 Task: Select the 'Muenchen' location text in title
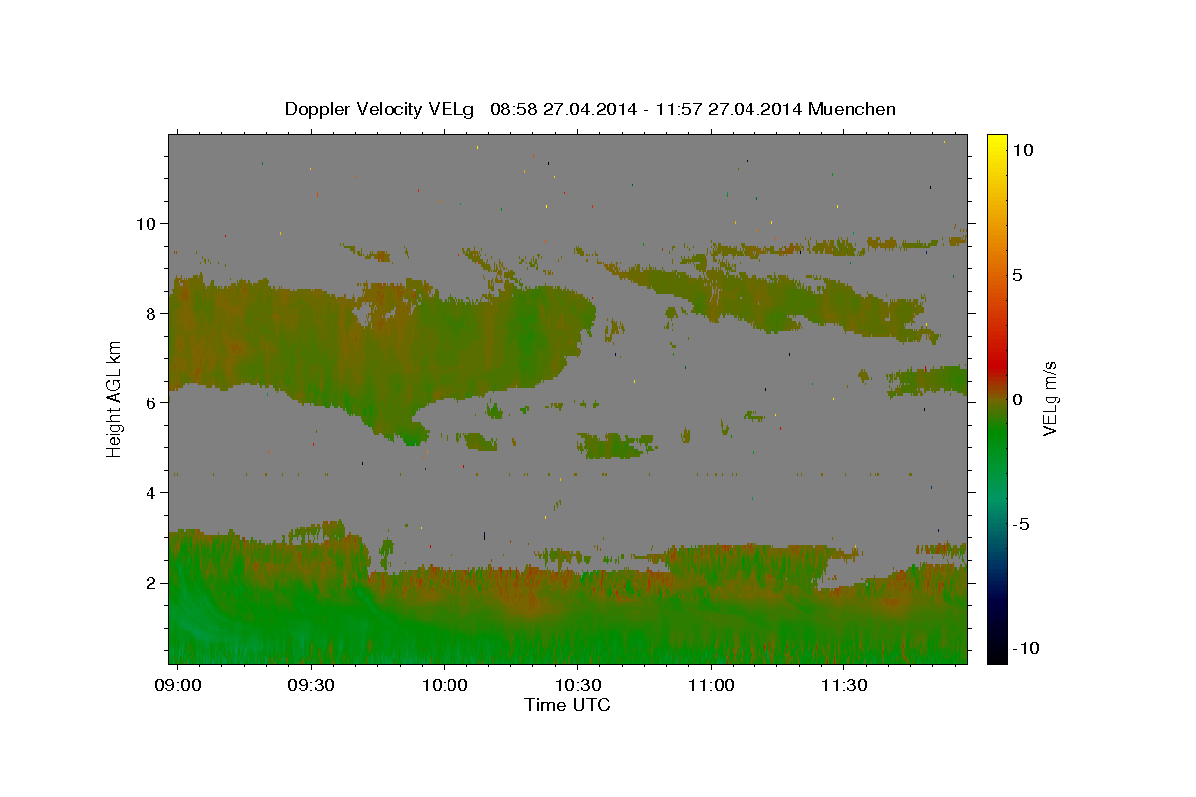pyautogui.click(x=853, y=109)
